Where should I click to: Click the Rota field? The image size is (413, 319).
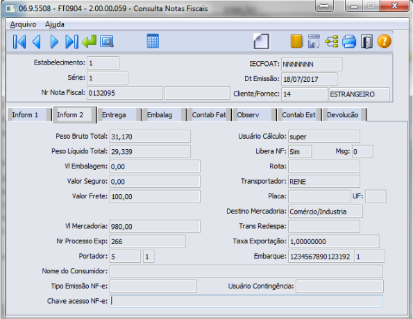pos(324,166)
